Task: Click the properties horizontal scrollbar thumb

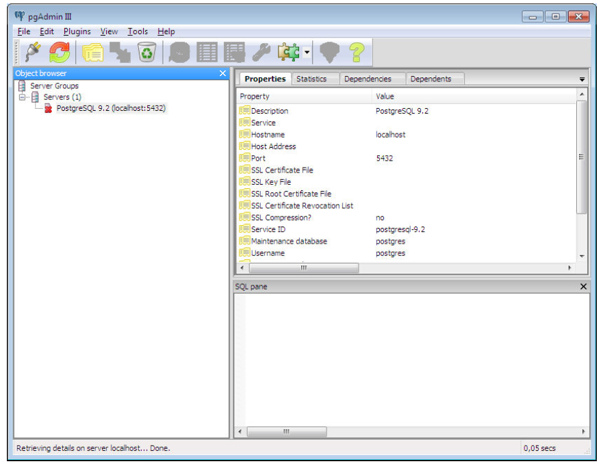Action: point(304,268)
